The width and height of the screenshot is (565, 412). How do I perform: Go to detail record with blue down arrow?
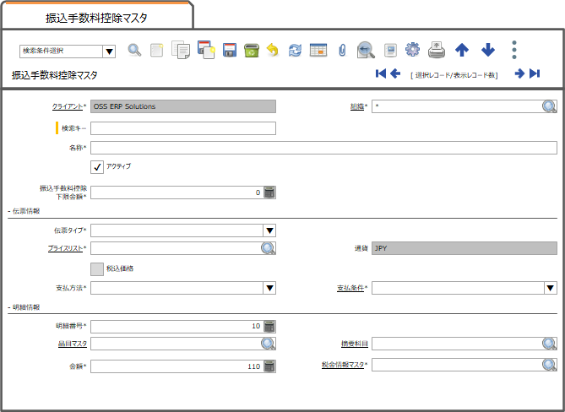pyautogui.click(x=488, y=50)
